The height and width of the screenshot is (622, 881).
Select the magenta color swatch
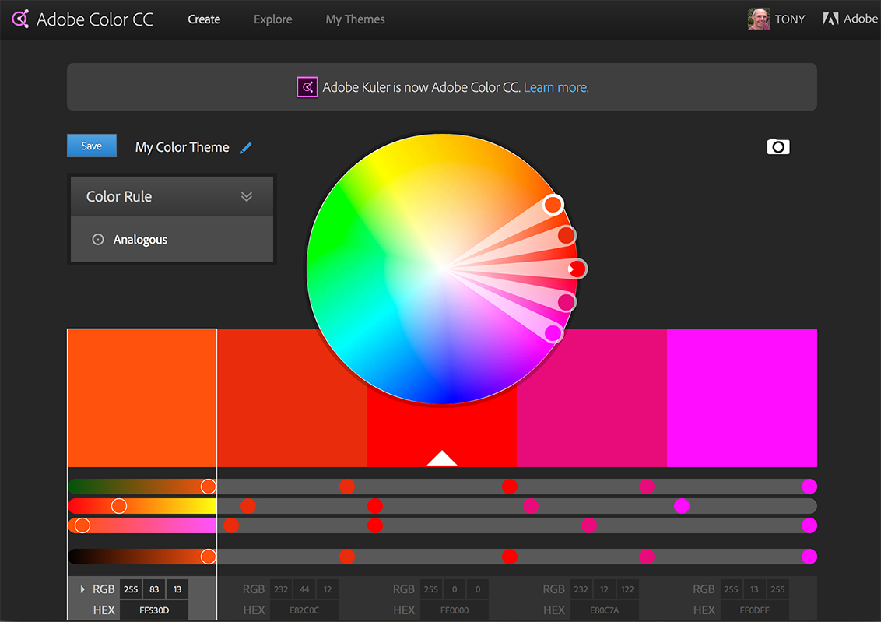tap(742, 397)
